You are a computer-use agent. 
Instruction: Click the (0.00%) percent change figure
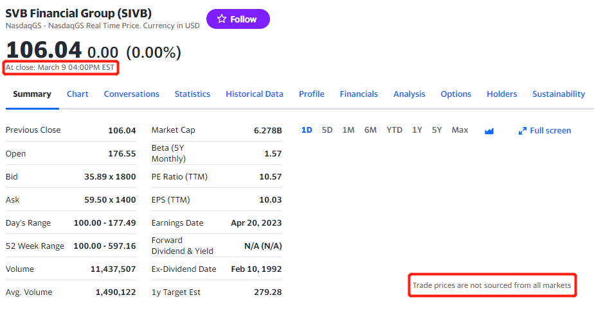[154, 53]
